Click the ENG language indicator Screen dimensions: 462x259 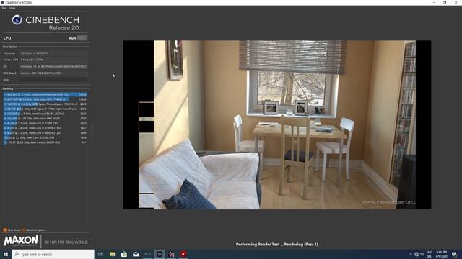(x=430, y=254)
